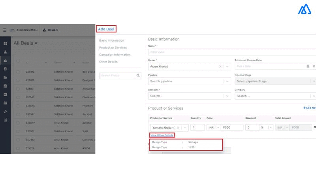Click the Spiti deal name cell
This screenshot has width=316, height=178.
(x=85, y=131)
